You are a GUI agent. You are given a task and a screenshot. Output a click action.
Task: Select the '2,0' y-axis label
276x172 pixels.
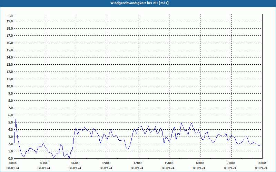(x=10, y=144)
